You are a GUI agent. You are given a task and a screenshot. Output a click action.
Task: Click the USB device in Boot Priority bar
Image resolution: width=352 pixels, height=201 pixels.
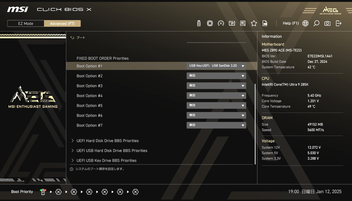point(43,192)
